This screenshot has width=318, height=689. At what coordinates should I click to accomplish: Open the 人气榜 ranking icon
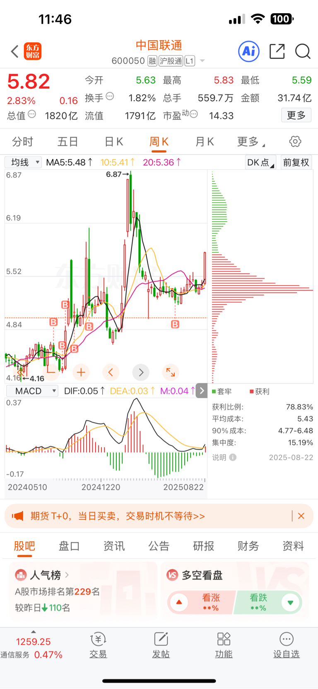click(21, 575)
